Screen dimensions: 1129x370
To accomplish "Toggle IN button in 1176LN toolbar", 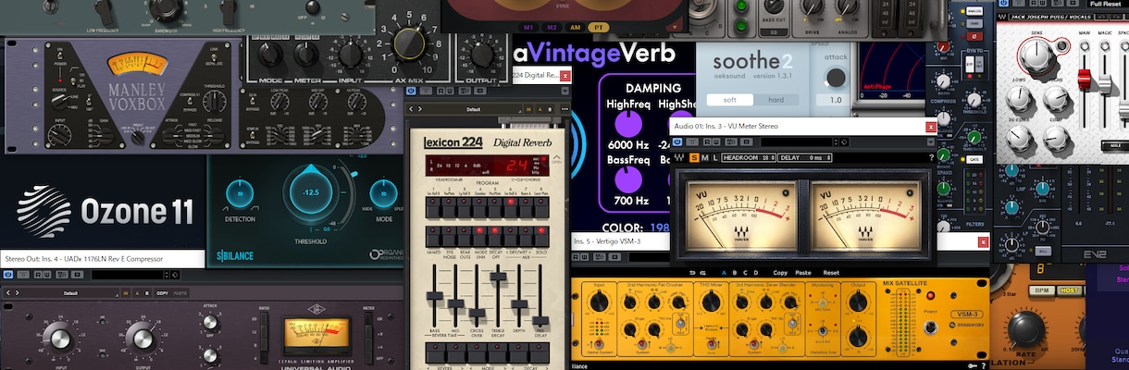I will [x=126, y=293].
